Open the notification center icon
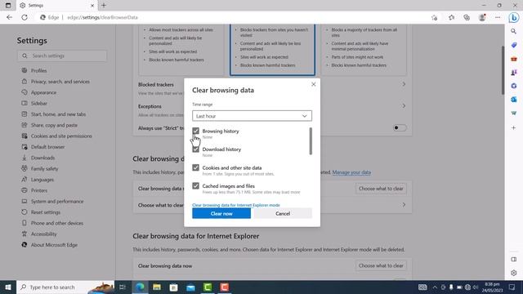Screen dimensions: 523x294 point(512,287)
